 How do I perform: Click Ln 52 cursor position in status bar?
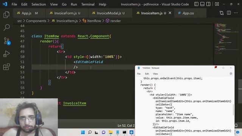click(126, 126)
